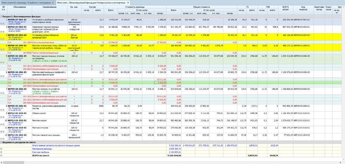Click name 'Установка кронштейнов на анкерный болт'

[x=45, y=36]
